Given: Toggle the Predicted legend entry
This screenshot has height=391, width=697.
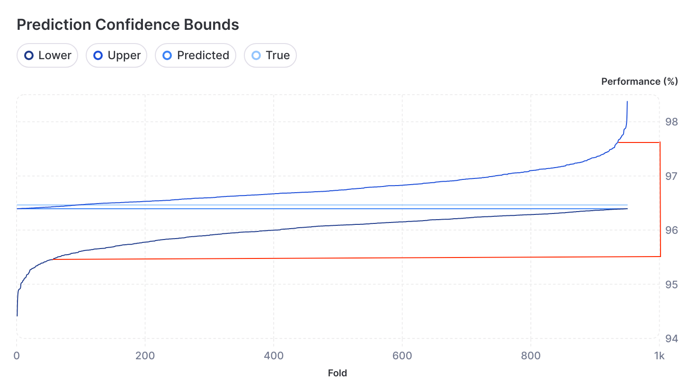Looking at the screenshot, I should point(195,55).
